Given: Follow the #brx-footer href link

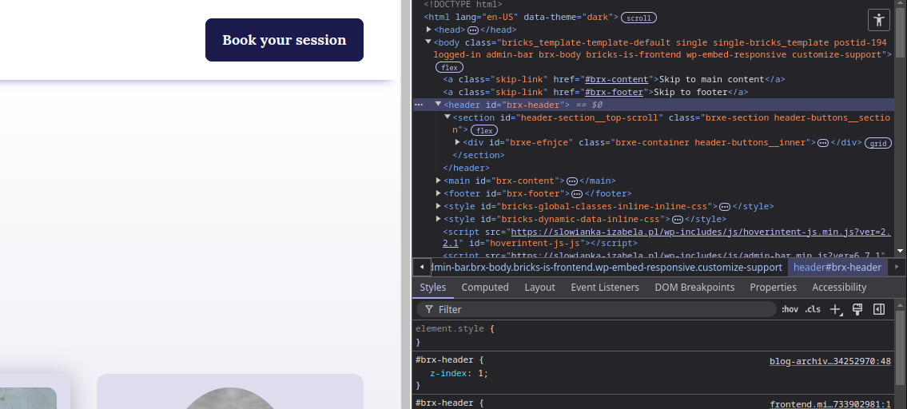Looking at the screenshot, I should click(615, 93).
